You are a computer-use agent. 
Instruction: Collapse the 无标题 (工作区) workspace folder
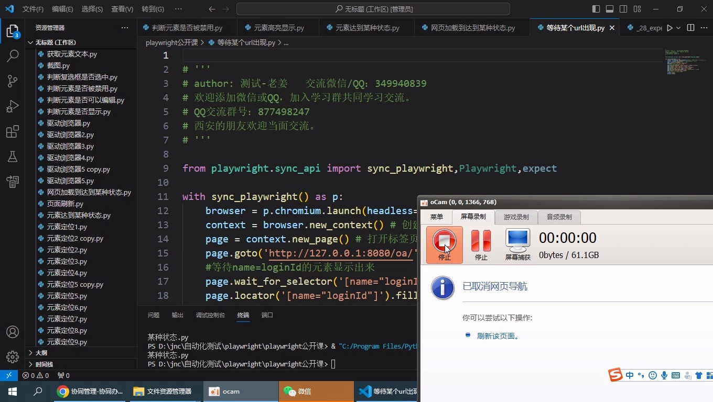55,42
